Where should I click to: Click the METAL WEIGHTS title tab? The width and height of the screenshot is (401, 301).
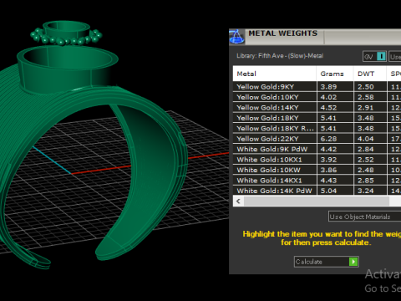pos(283,33)
